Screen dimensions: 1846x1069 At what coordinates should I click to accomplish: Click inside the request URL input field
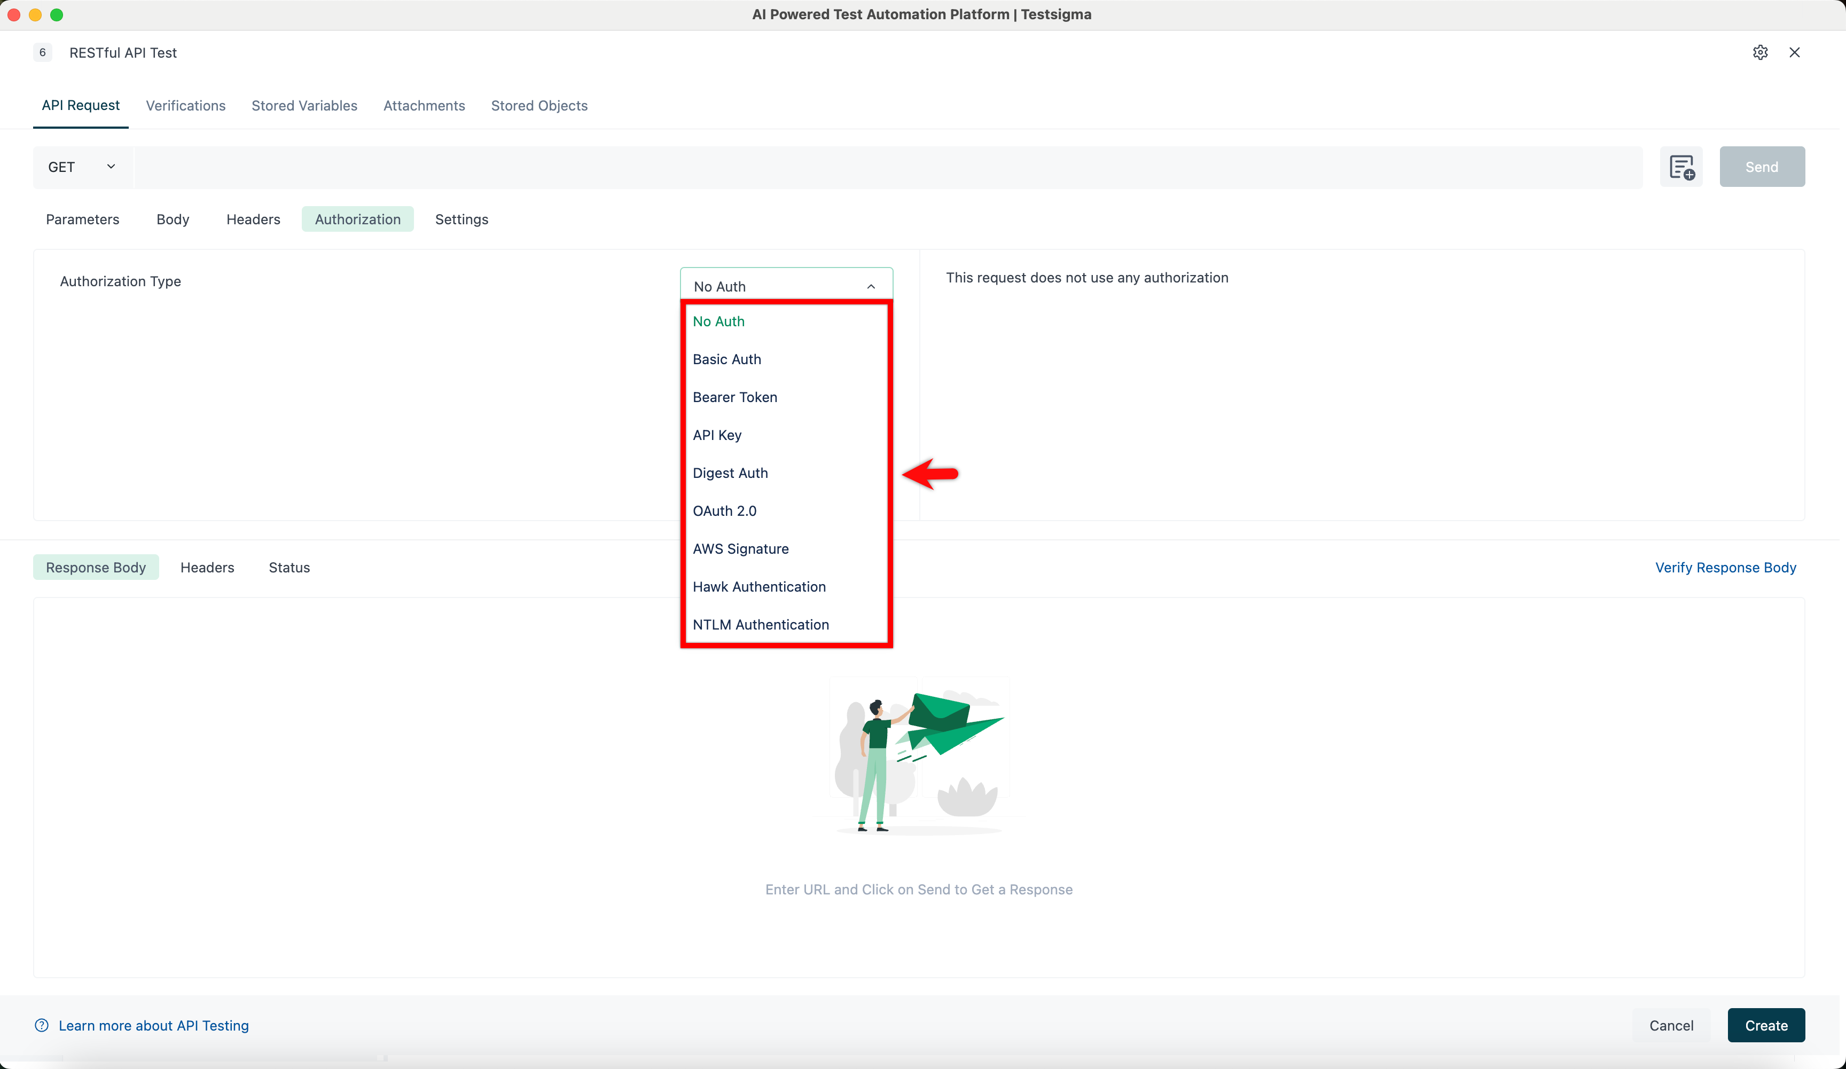click(879, 167)
